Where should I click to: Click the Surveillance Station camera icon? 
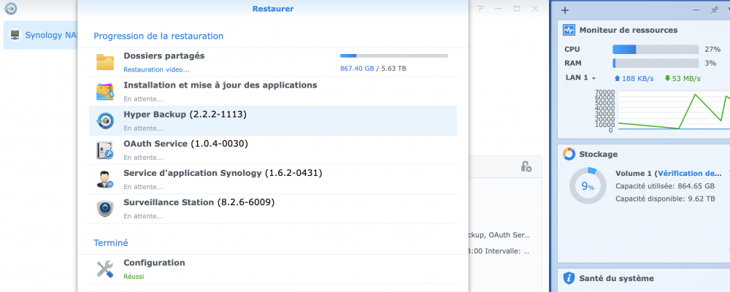pos(104,209)
